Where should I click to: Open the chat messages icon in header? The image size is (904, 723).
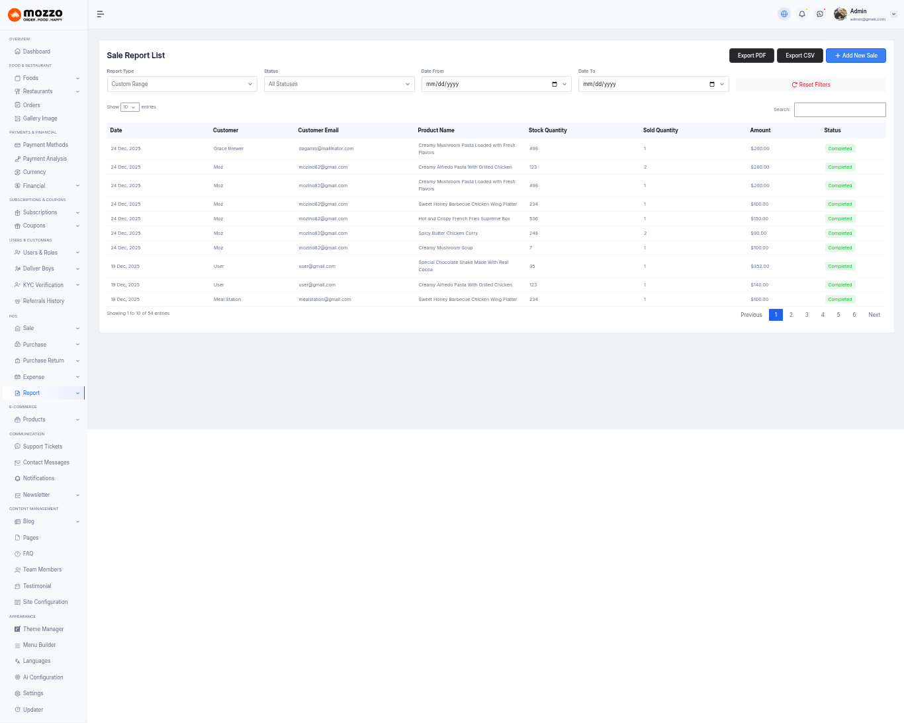point(820,14)
